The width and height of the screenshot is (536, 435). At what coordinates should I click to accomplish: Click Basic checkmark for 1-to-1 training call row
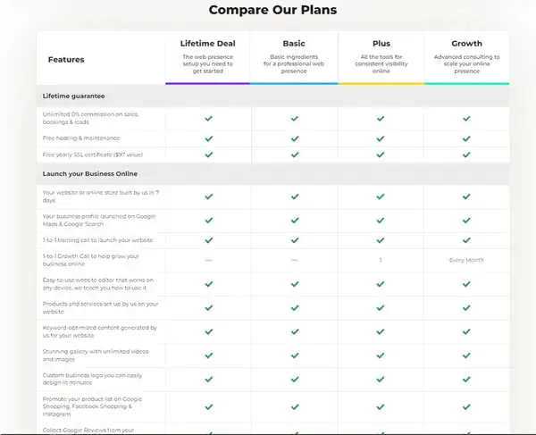click(294, 240)
